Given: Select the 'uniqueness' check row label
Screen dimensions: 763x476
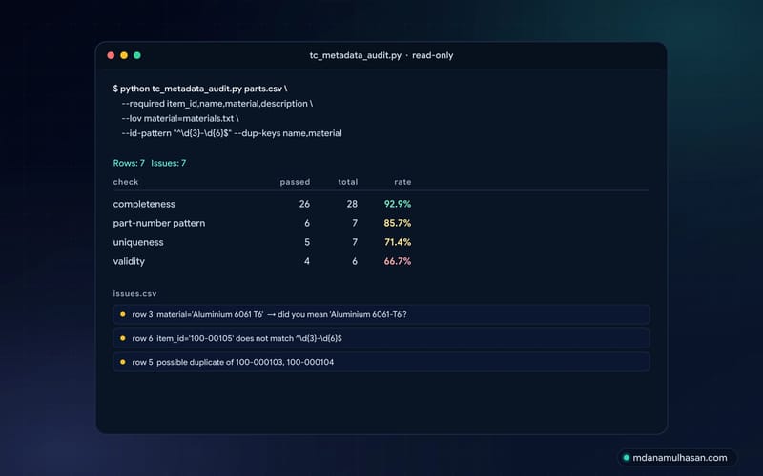Looking at the screenshot, I should 138,242.
